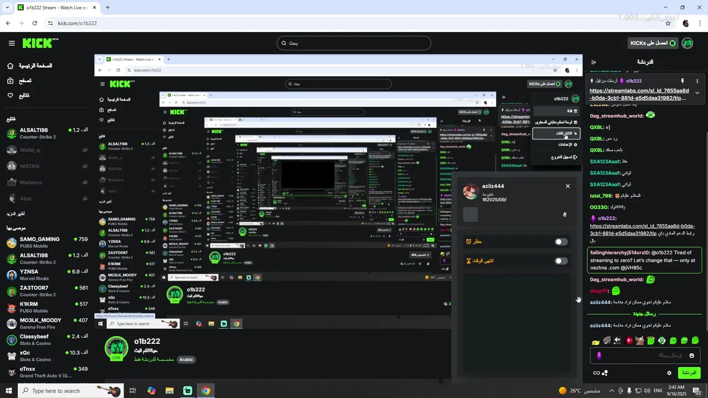Open Walid_q channel in the sidebar

[x=47, y=150]
